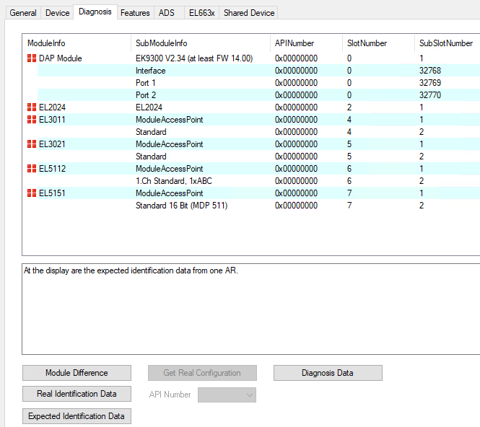This screenshot has height=427, width=480.
Task: Click the DAP Module status icon
Action: (x=31, y=58)
